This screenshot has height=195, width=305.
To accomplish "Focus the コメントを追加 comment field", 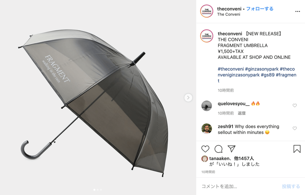I will [239, 186].
